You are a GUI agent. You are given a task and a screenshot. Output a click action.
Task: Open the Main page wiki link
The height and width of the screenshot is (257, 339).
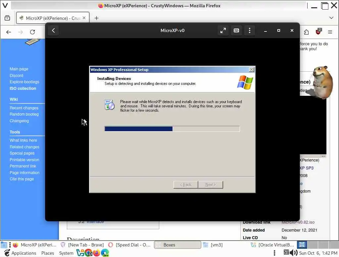(19, 69)
